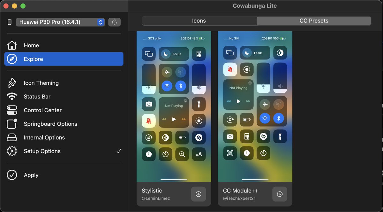
Task: Click silent bell icon in Stylistic preview
Action: [x=149, y=121]
